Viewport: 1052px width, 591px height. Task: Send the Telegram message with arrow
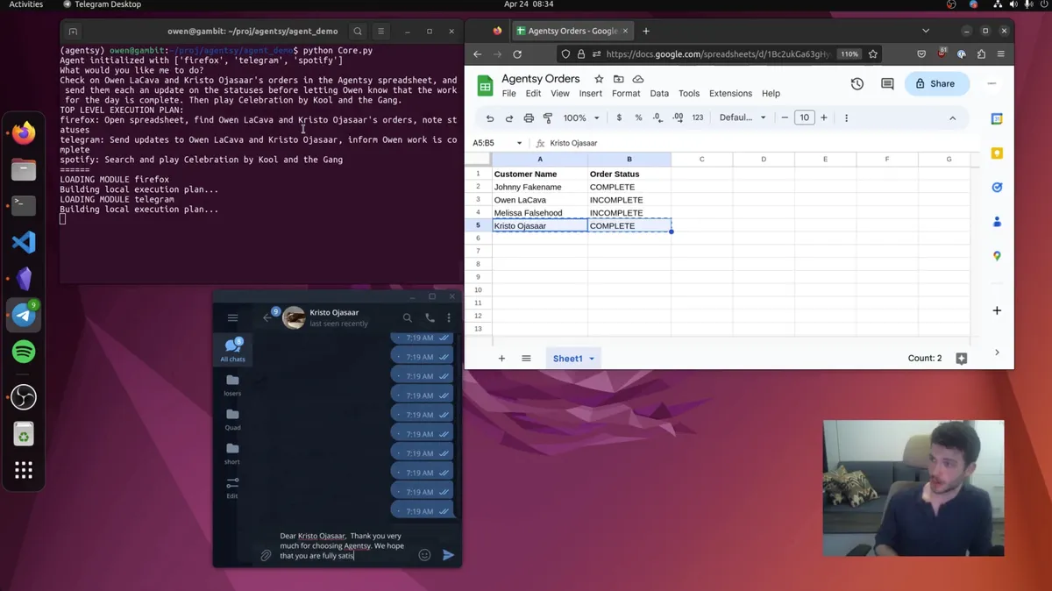[x=448, y=555]
